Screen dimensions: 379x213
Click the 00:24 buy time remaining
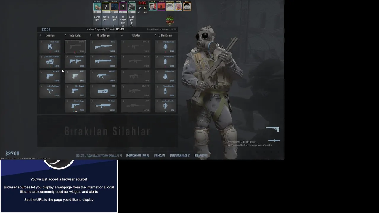[120, 30]
